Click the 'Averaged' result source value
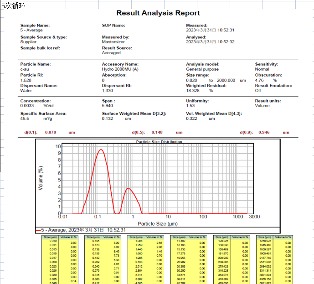314x284 pixels. 111,53
